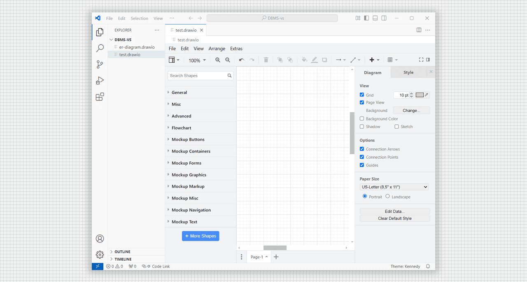Screen dimensions: 527x282
Task: Click the Shadow toolbar icon
Action: point(324,60)
